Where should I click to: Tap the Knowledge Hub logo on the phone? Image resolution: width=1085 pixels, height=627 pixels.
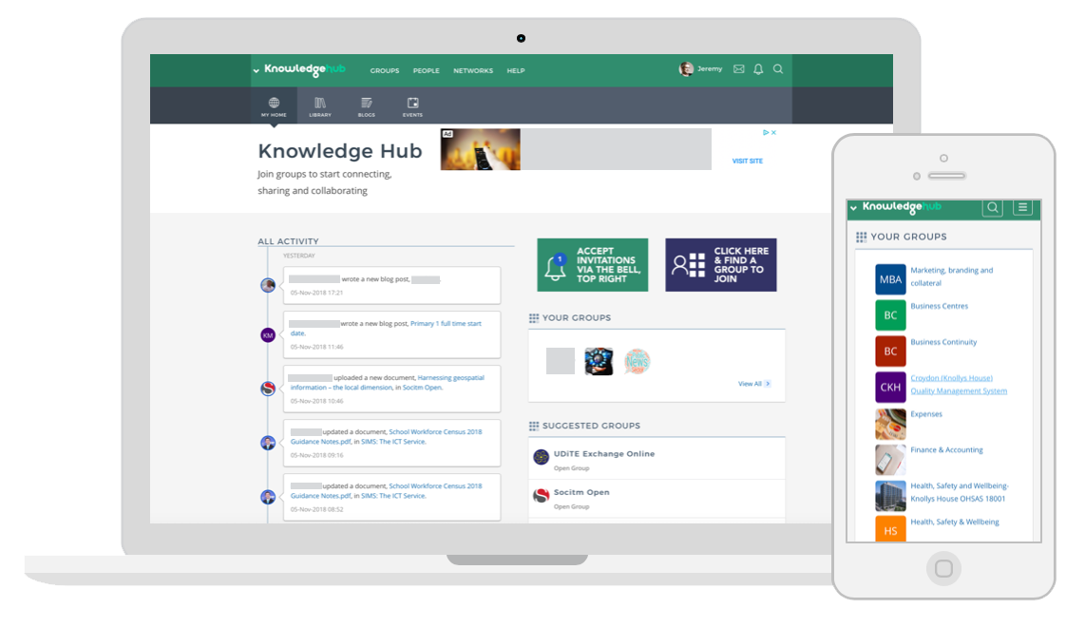pyautogui.click(x=902, y=207)
